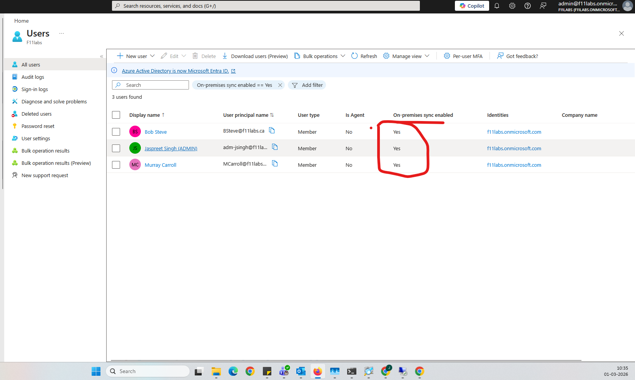Viewport: 635px width, 380px height.
Task: Open Audit logs in the sidebar
Action: tap(33, 77)
